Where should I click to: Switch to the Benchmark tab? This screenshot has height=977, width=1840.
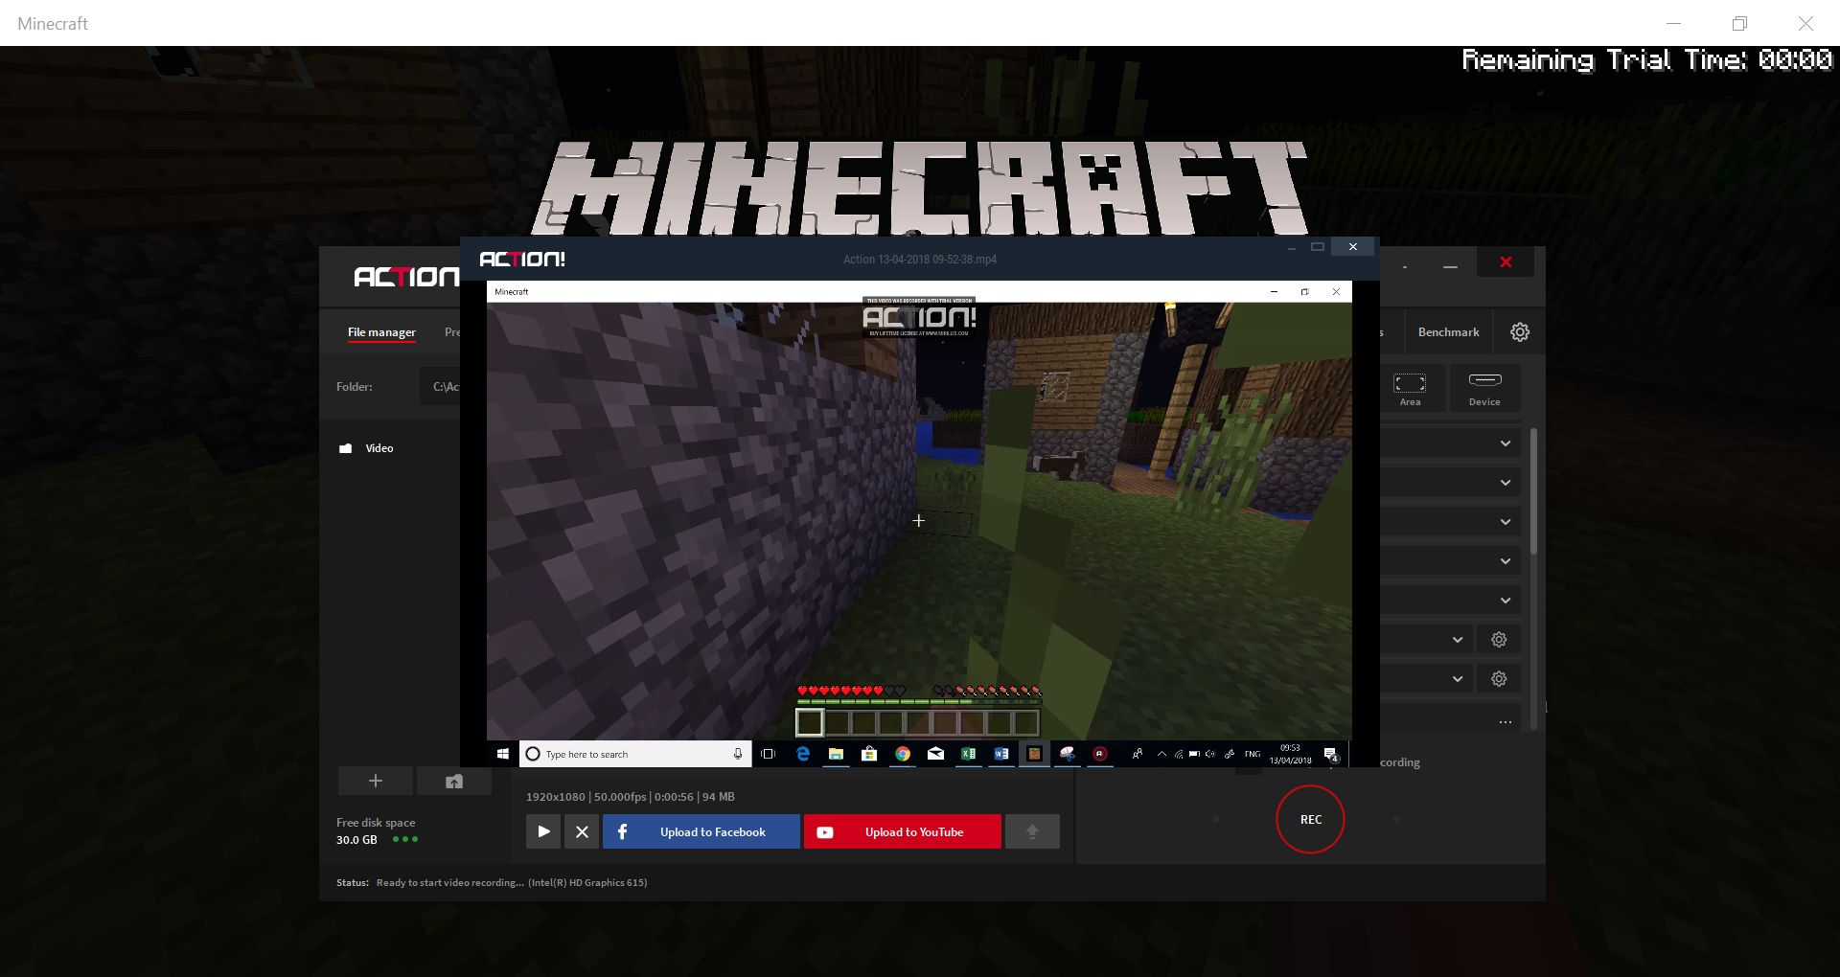click(x=1448, y=332)
